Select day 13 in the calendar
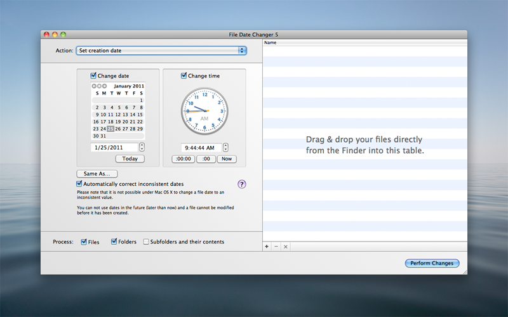This screenshot has height=317, width=508. pos(125,115)
